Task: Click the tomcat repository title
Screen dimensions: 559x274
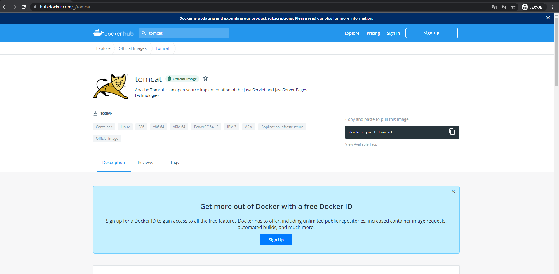Action: click(148, 79)
